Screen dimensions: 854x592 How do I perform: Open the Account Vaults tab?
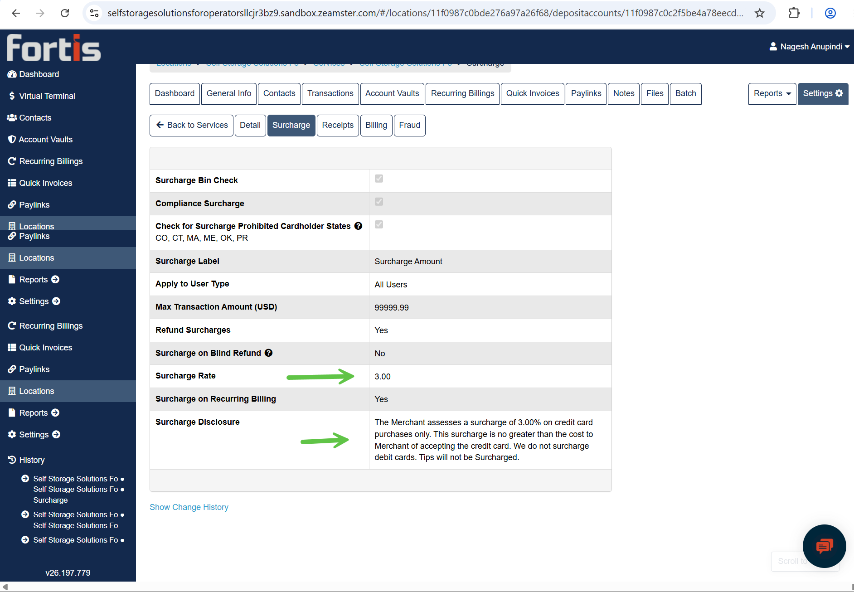coord(392,93)
